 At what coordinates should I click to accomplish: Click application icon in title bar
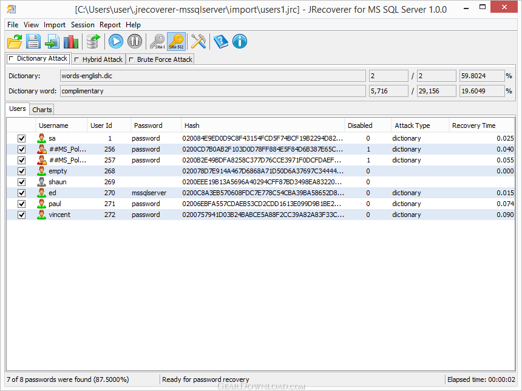pos(12,9)
